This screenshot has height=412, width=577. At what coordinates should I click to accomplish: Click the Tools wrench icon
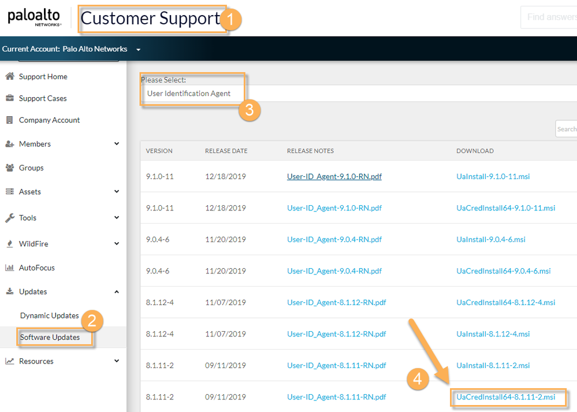(x=10, y=218)
